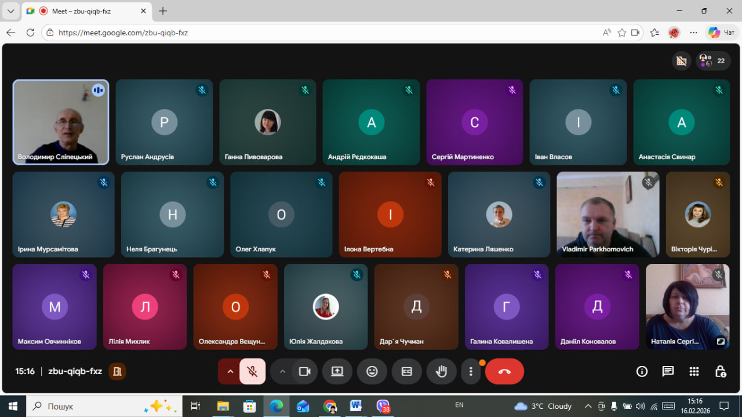The image size is (742, 417).
Task: Open meeting details info icon
Action: tap(642, 372)
